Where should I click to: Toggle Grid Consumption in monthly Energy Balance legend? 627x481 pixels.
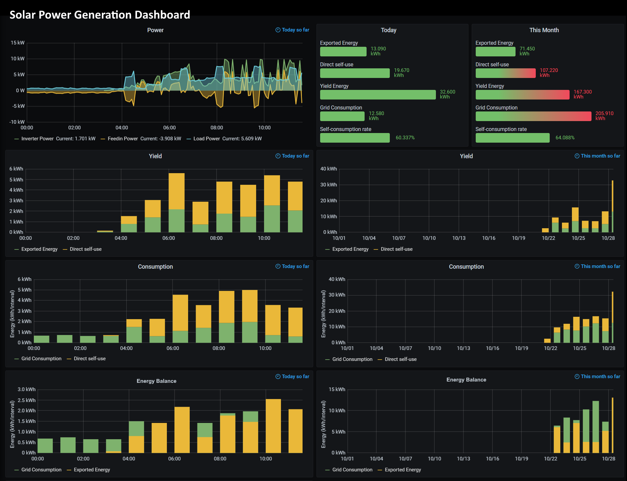point(352,470)
